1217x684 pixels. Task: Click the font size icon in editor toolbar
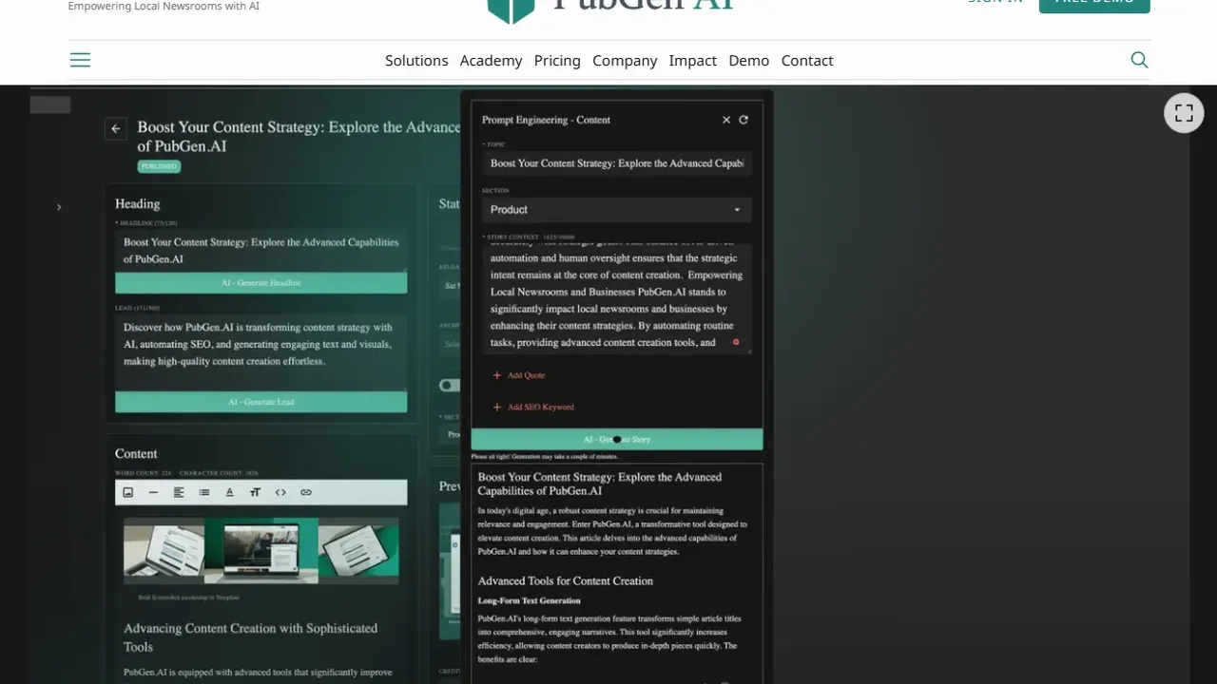255,492
